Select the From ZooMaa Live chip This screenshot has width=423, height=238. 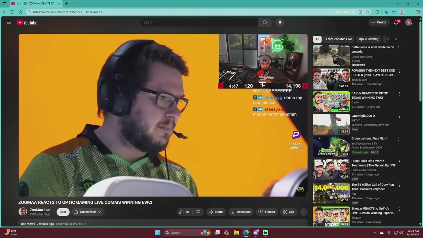[339, 39]
